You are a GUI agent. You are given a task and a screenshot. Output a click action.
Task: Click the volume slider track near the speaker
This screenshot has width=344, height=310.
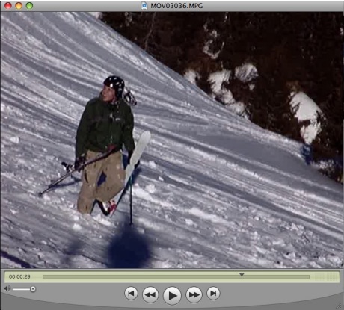22,289
